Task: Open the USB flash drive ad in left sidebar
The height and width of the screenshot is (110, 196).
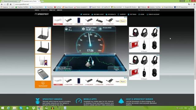Action: (x=43, y=74)
